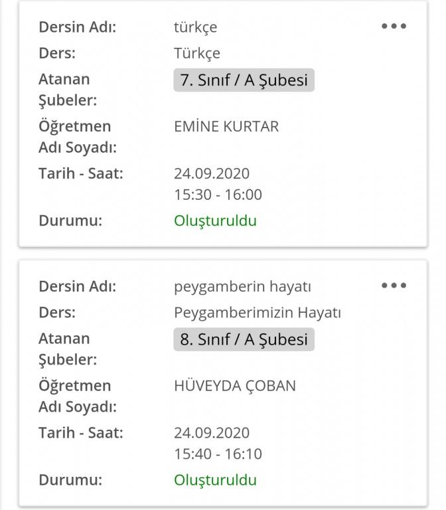Click the date 24.09.2020 in türkçe card

(212, 173)
